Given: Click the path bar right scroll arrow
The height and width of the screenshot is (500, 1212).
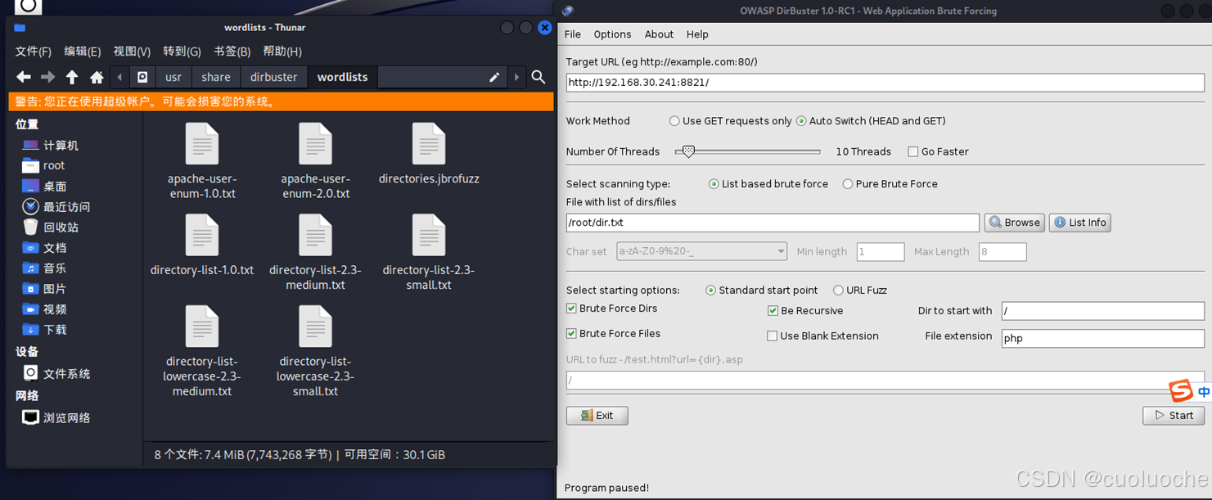Looking at the screenshot, I should point(516,77).
